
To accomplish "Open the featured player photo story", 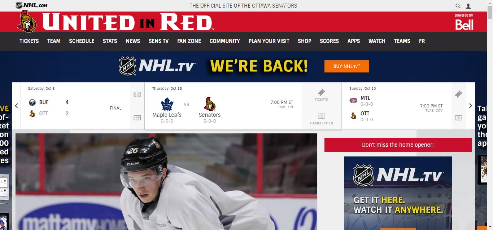I will pyautogui.click(x=166, y=182).
